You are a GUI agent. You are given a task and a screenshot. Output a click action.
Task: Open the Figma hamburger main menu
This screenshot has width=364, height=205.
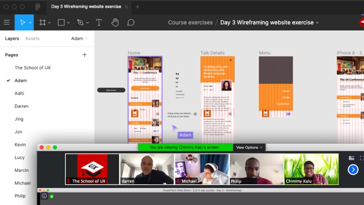[7, 22]
